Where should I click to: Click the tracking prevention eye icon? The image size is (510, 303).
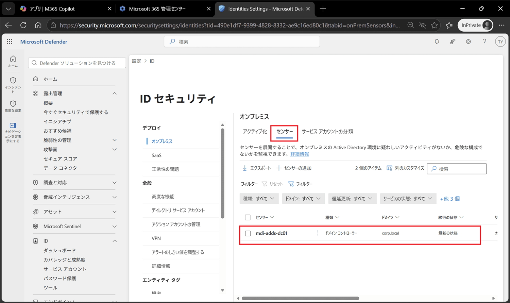click(x=423, y=25)
